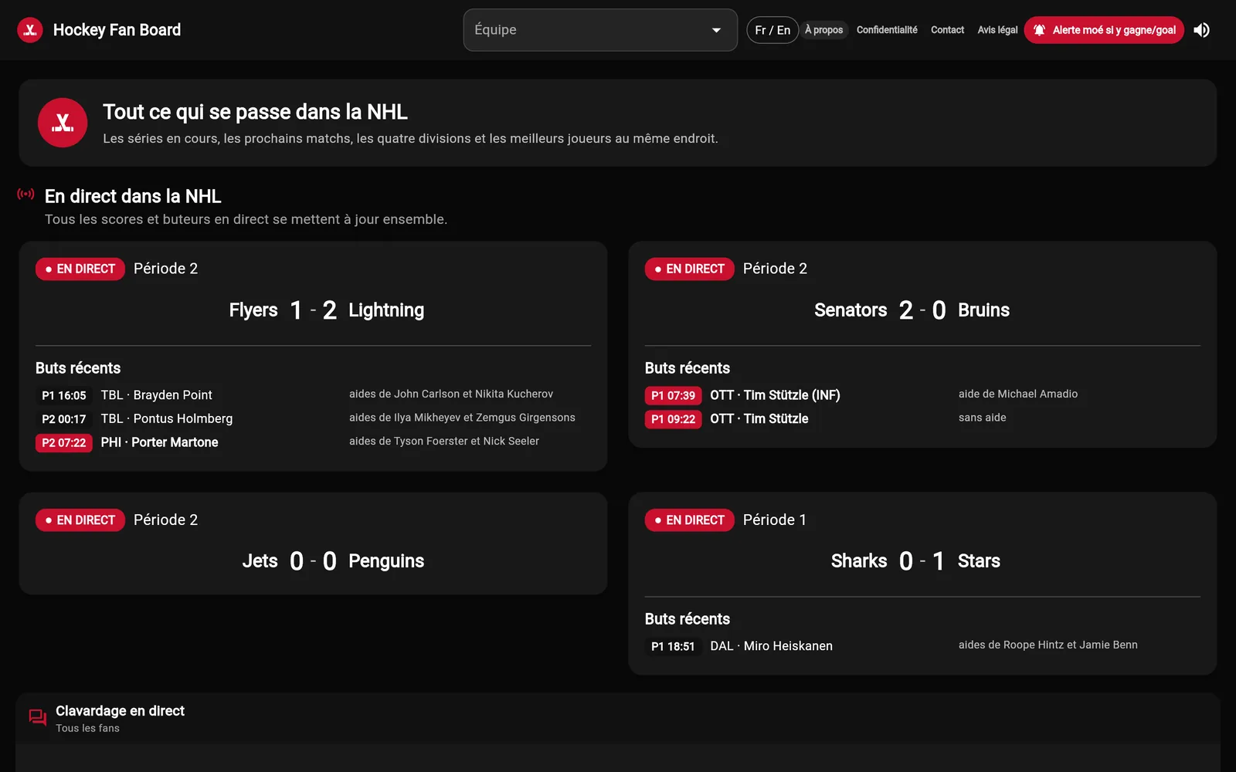Click goal scorer PHI · Porter Martone
The height and width of the screenshot is (772, 1236).
coord(160,442)
